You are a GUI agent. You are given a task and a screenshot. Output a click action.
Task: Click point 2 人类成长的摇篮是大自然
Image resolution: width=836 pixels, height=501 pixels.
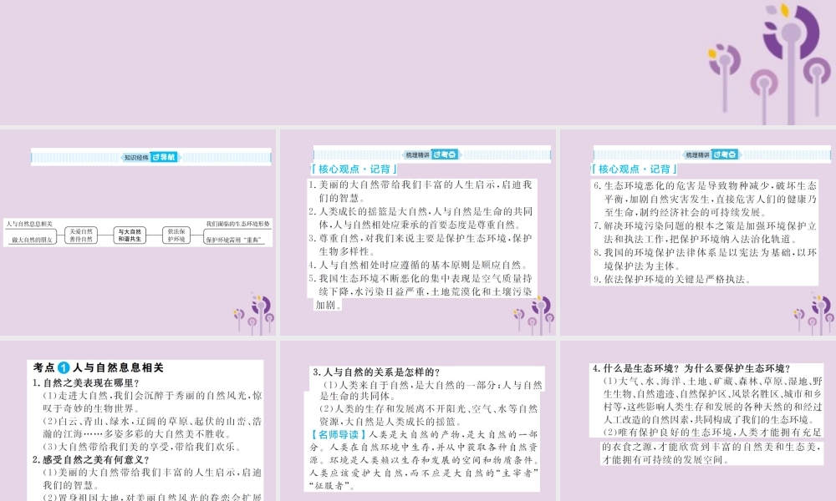(x=421, y=218)
